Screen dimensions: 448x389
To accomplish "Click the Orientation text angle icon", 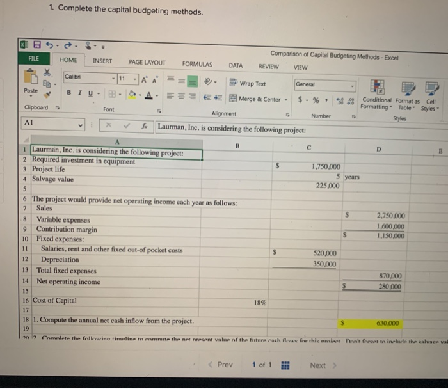I will (208, 82).
